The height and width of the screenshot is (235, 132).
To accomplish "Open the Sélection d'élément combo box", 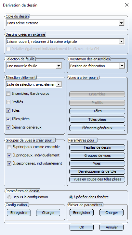I will click(34, 84).
